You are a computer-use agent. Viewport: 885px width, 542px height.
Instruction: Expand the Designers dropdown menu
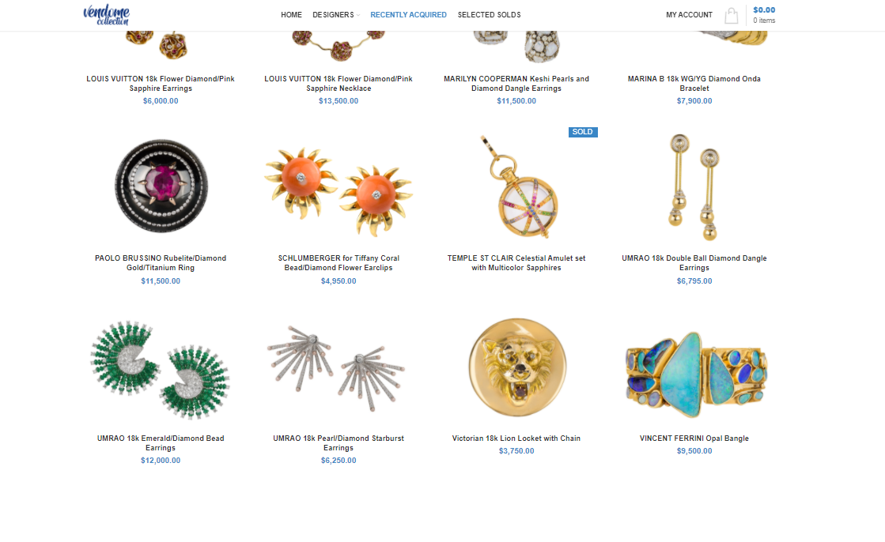point(336,15)
